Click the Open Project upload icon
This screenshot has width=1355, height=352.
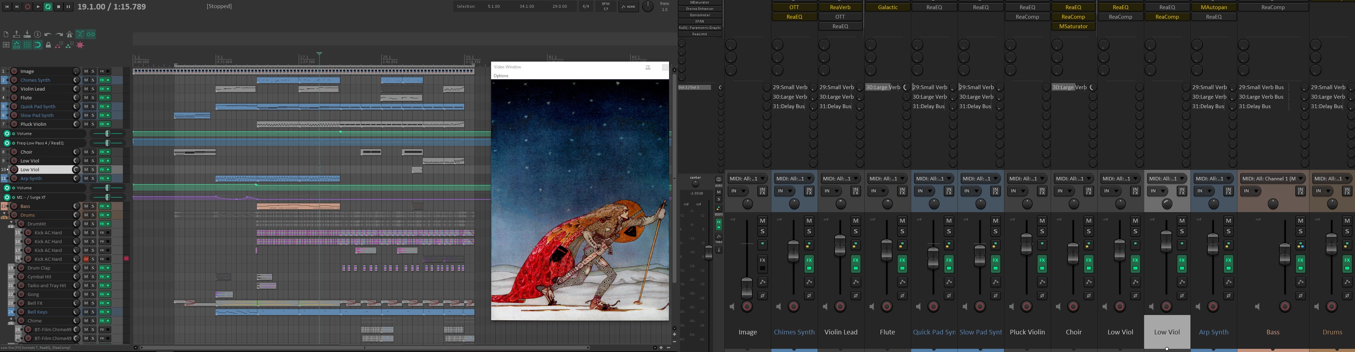pyautogui.click(x=17, y=34)
